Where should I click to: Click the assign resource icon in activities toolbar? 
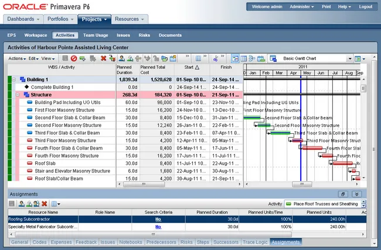pyautogui.click(x=122, y=58)
